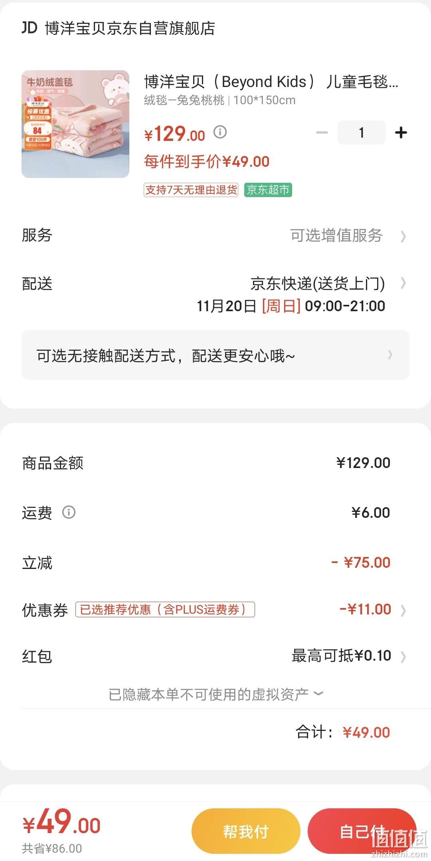Screen dimensions: 431x861
Task: Open the 博洋宝贝京东自营旗舰店 store link
Action: [130, 28]
